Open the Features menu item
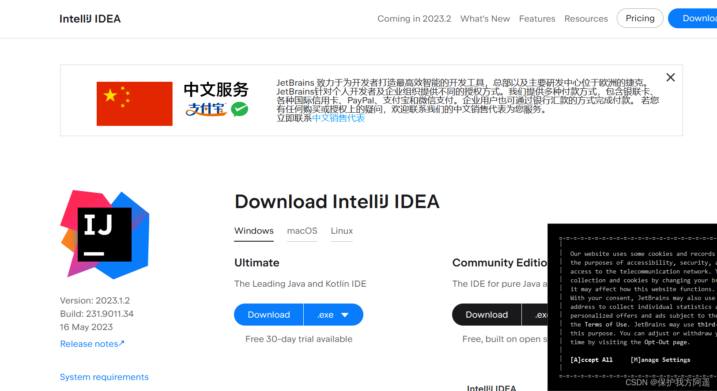 (x=537, y=19)
